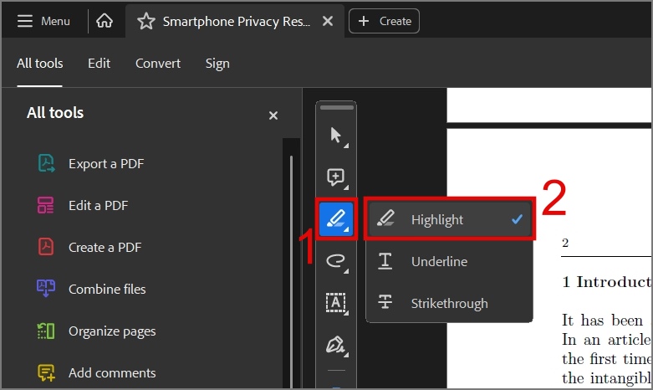Select the arrow selection tool
This screenshot has width=653, height=390.
336,136
